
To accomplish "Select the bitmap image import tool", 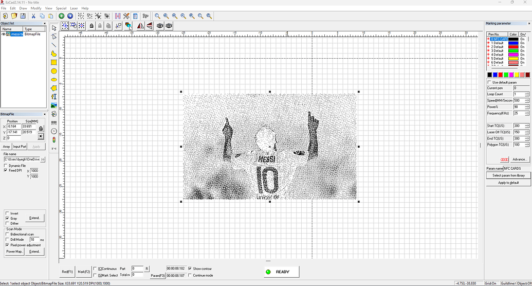I will pyautogui.click(x=54, y=105).
